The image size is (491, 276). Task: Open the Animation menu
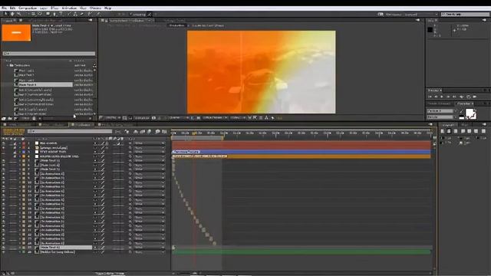69,8
